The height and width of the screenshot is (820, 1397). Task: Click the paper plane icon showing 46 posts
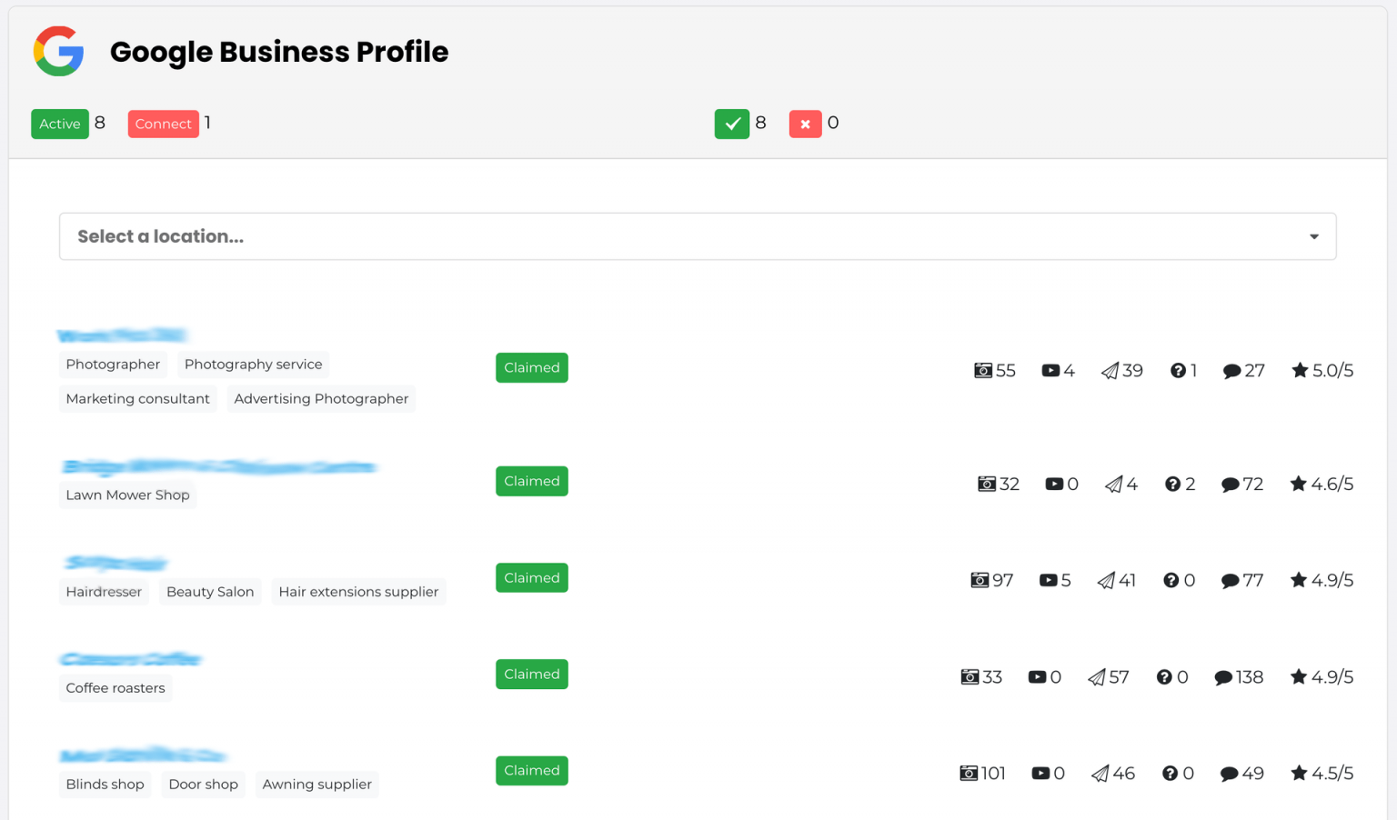click(1102, 773)
